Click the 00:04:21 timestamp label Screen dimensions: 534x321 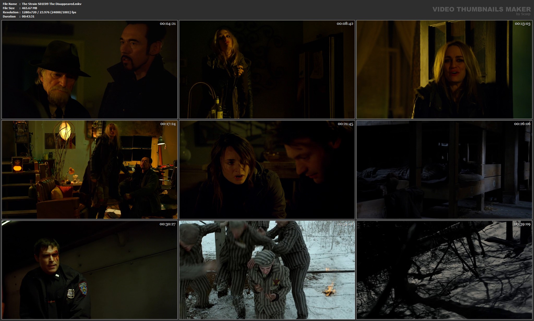point(168,24)
